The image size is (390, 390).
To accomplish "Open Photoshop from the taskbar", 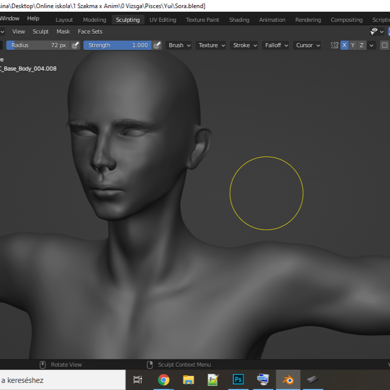I will pos(238,379).
